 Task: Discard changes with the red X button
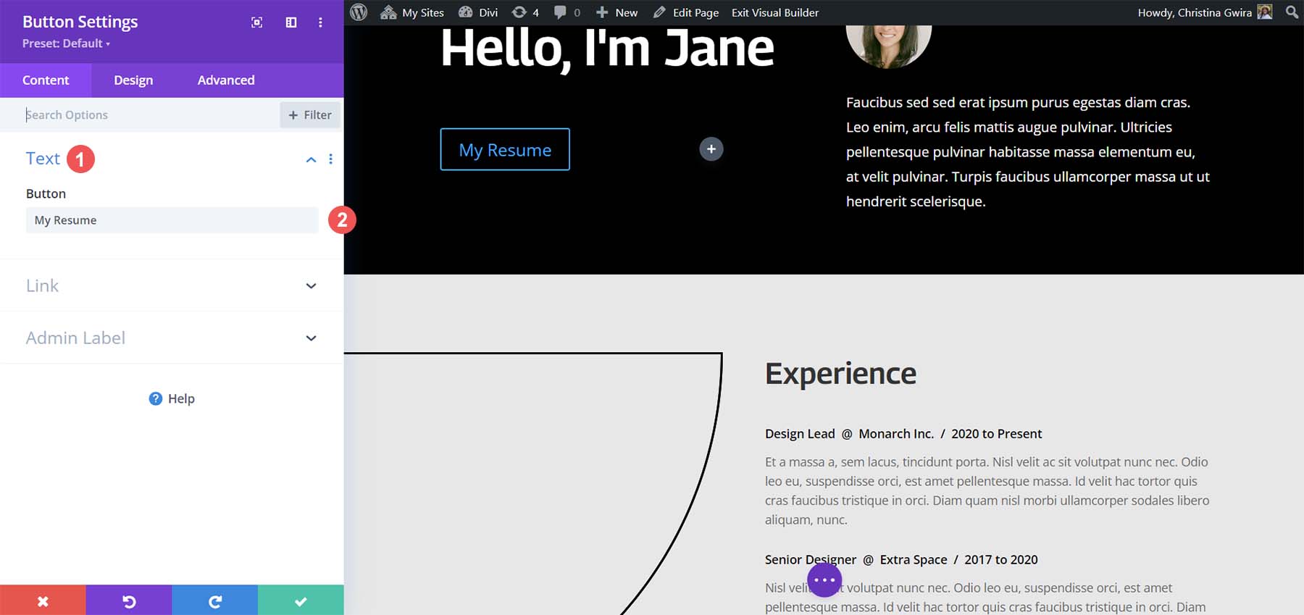tap(43, 601)
